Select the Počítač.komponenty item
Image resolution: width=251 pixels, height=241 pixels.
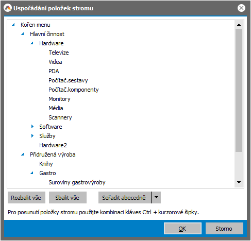click(74, 90)
